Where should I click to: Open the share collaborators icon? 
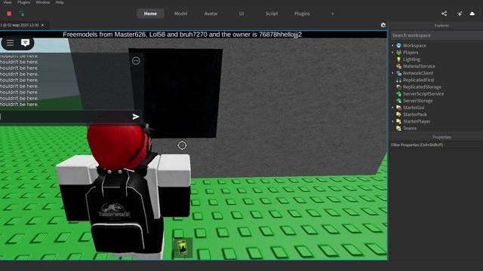click(x=444, y=14)
